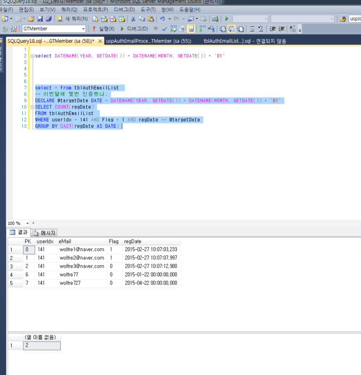Click the Activity Monitor icon

(215, 18)
